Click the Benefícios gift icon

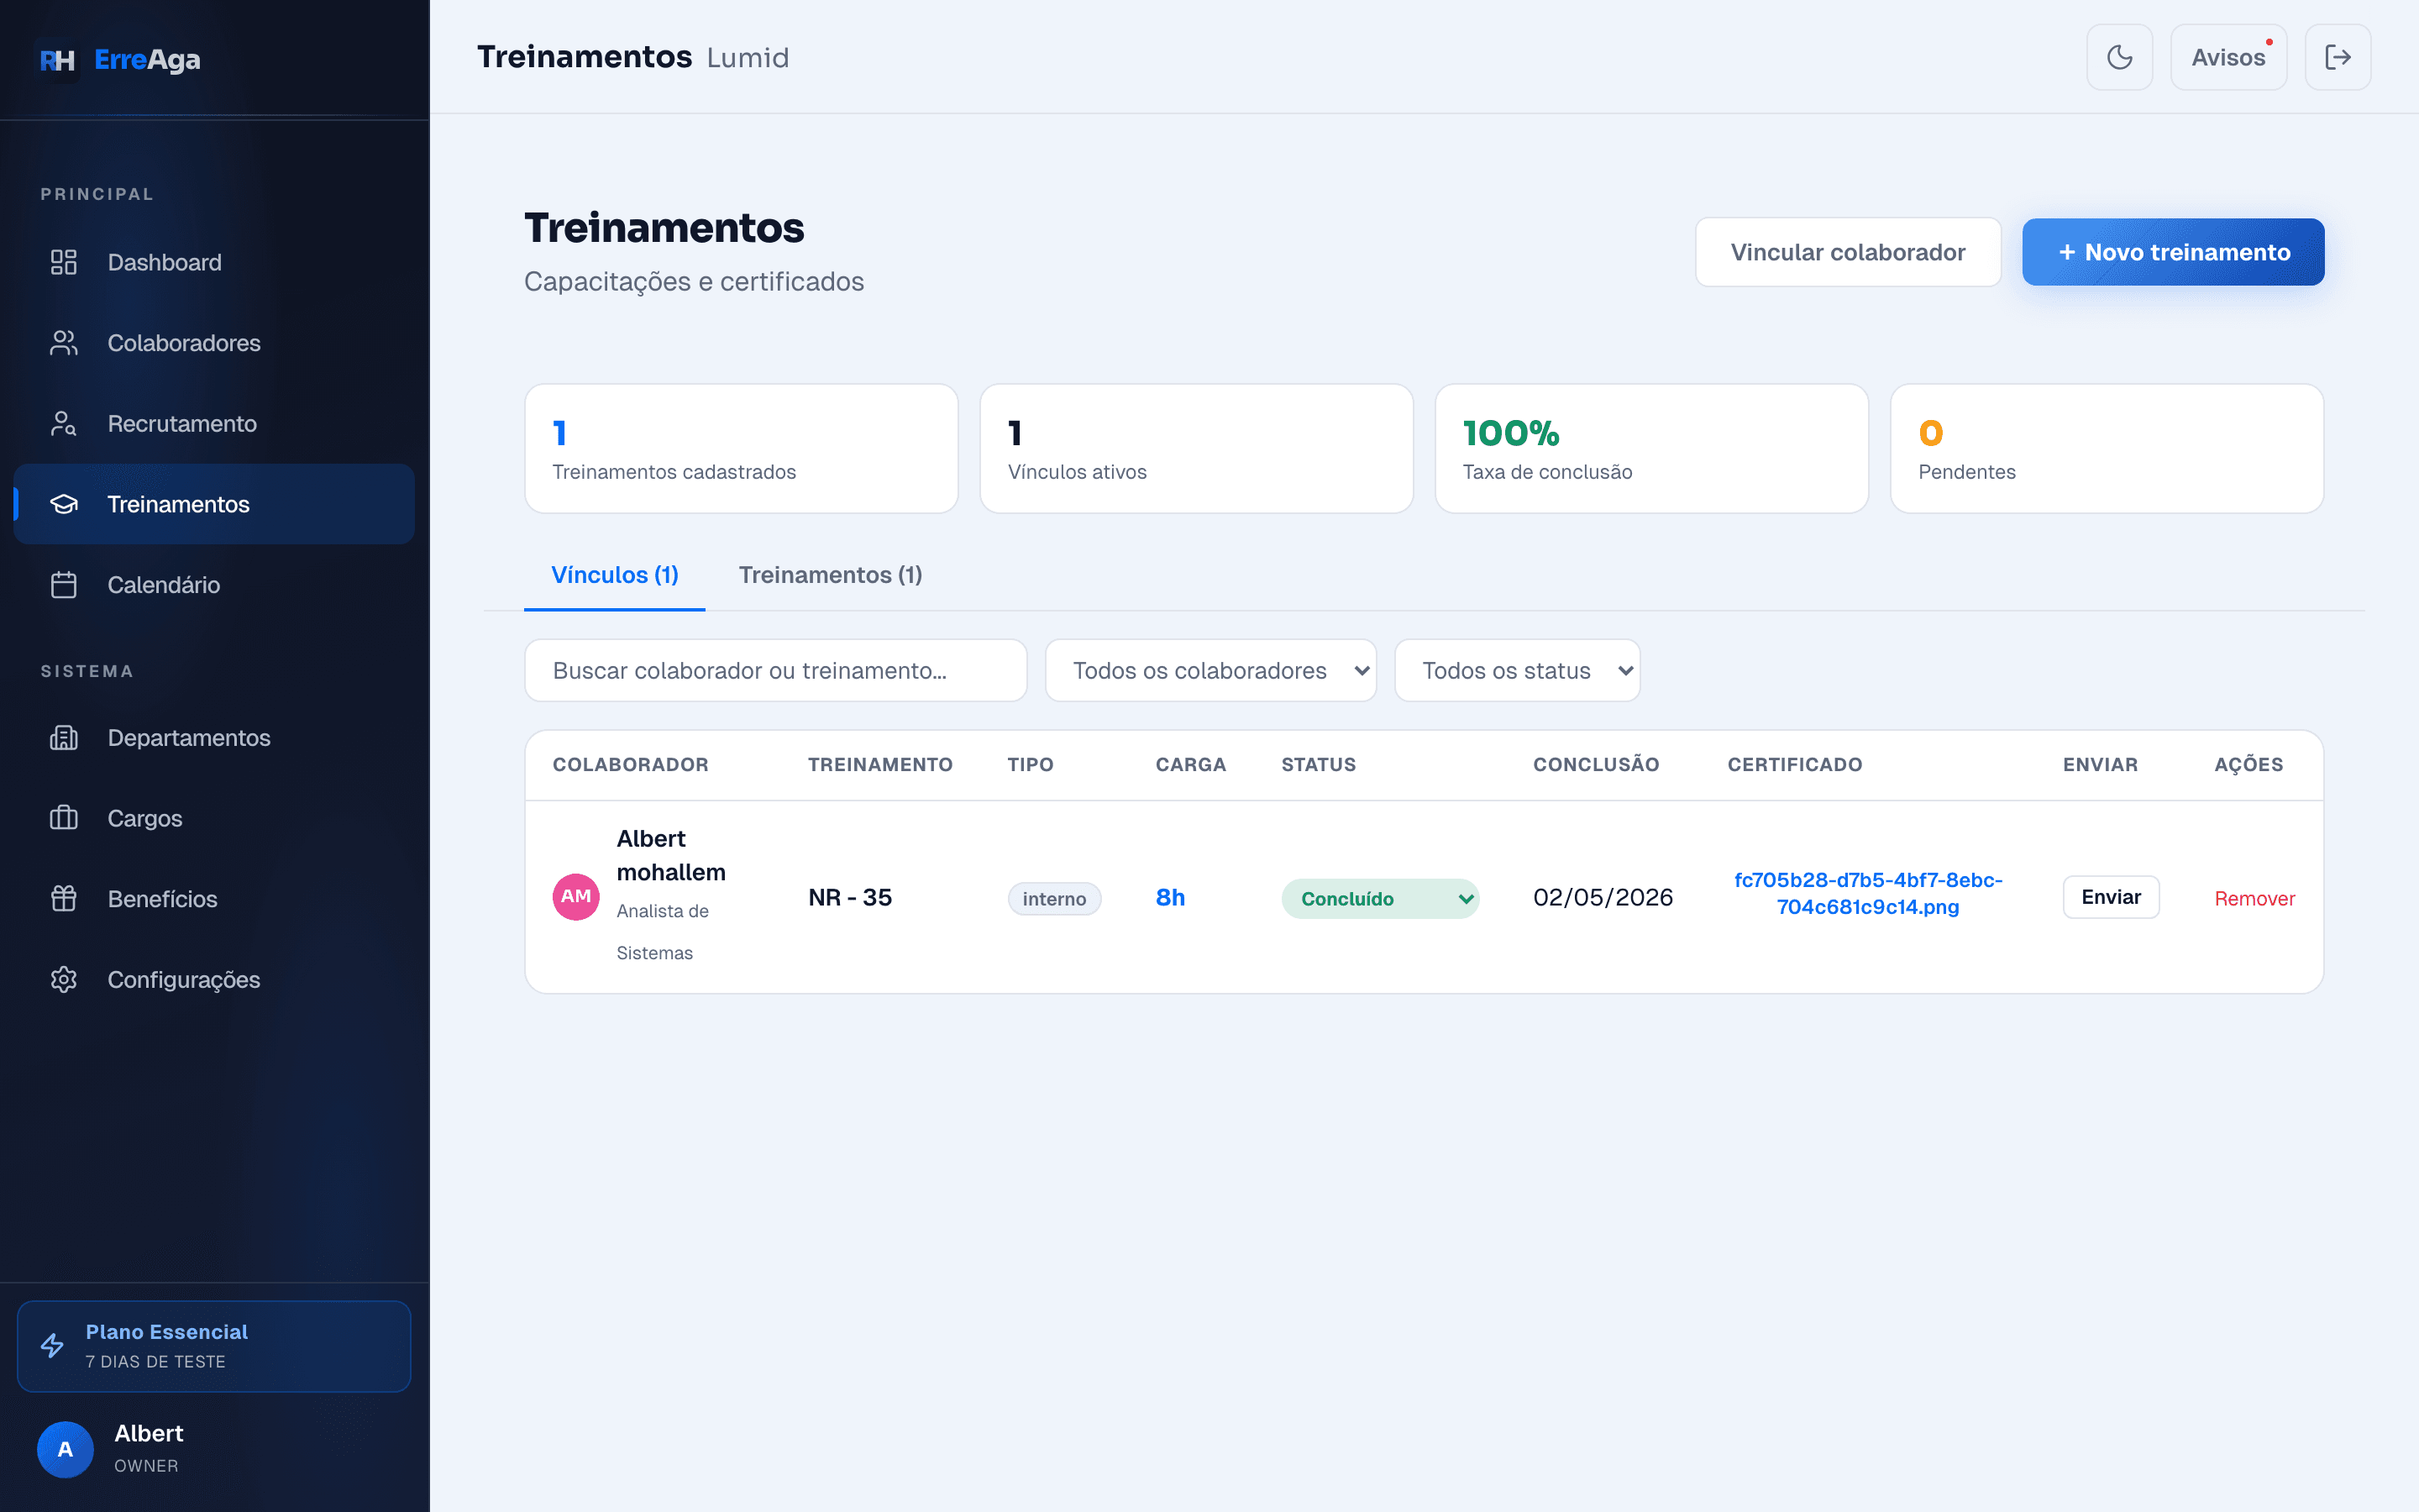pos(64,899)
